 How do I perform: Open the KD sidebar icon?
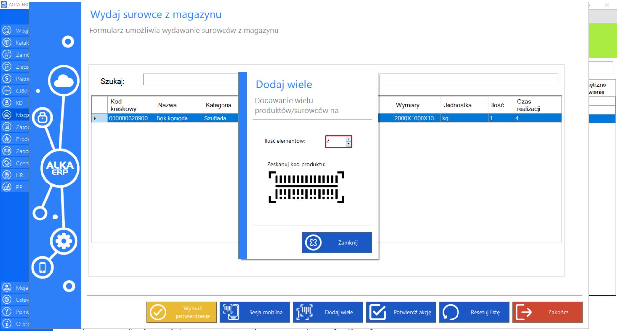click(x=7, y=103)
